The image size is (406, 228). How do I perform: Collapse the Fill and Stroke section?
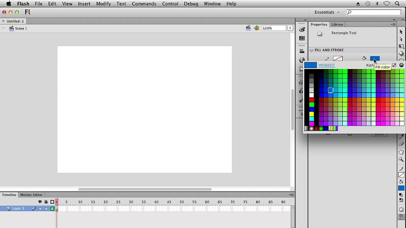coord(311,50)
